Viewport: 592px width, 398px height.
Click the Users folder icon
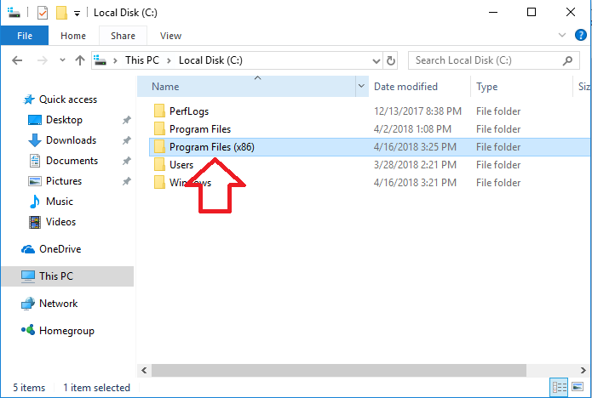[x=159, y=165]
